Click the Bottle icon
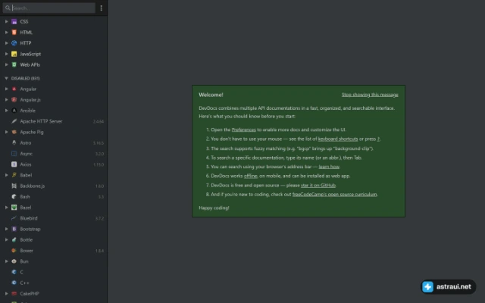 point(14,239)
